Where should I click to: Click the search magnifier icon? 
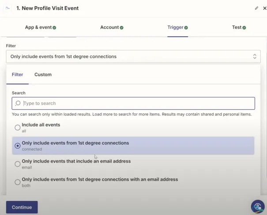pos(18,103)
